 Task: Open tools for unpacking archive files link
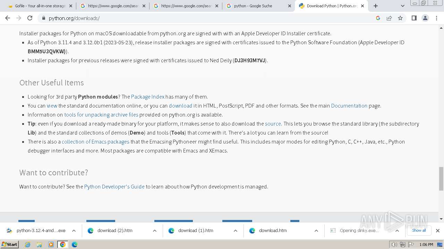[x=101, y=114]
